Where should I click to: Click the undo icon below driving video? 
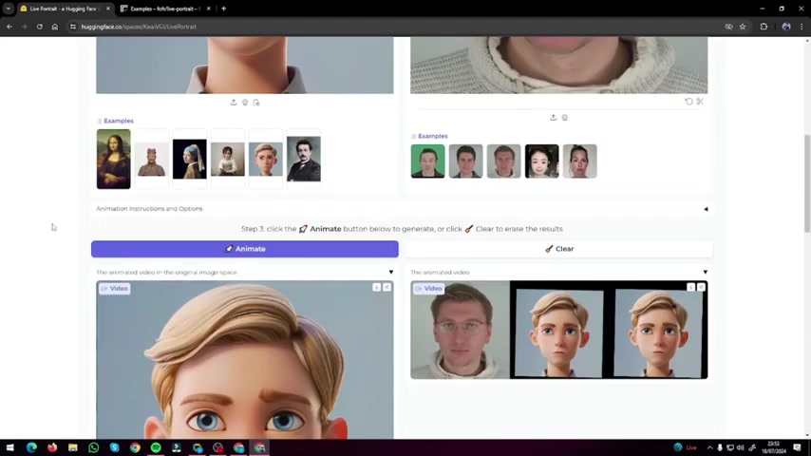coord(688,102)
